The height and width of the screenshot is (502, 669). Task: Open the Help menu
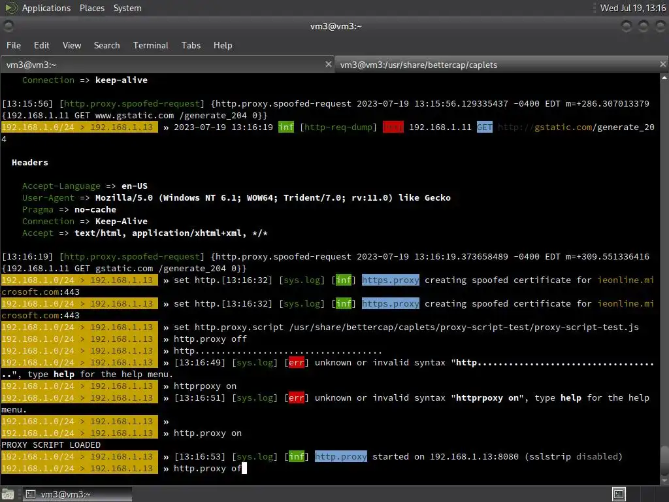(223, 45)
